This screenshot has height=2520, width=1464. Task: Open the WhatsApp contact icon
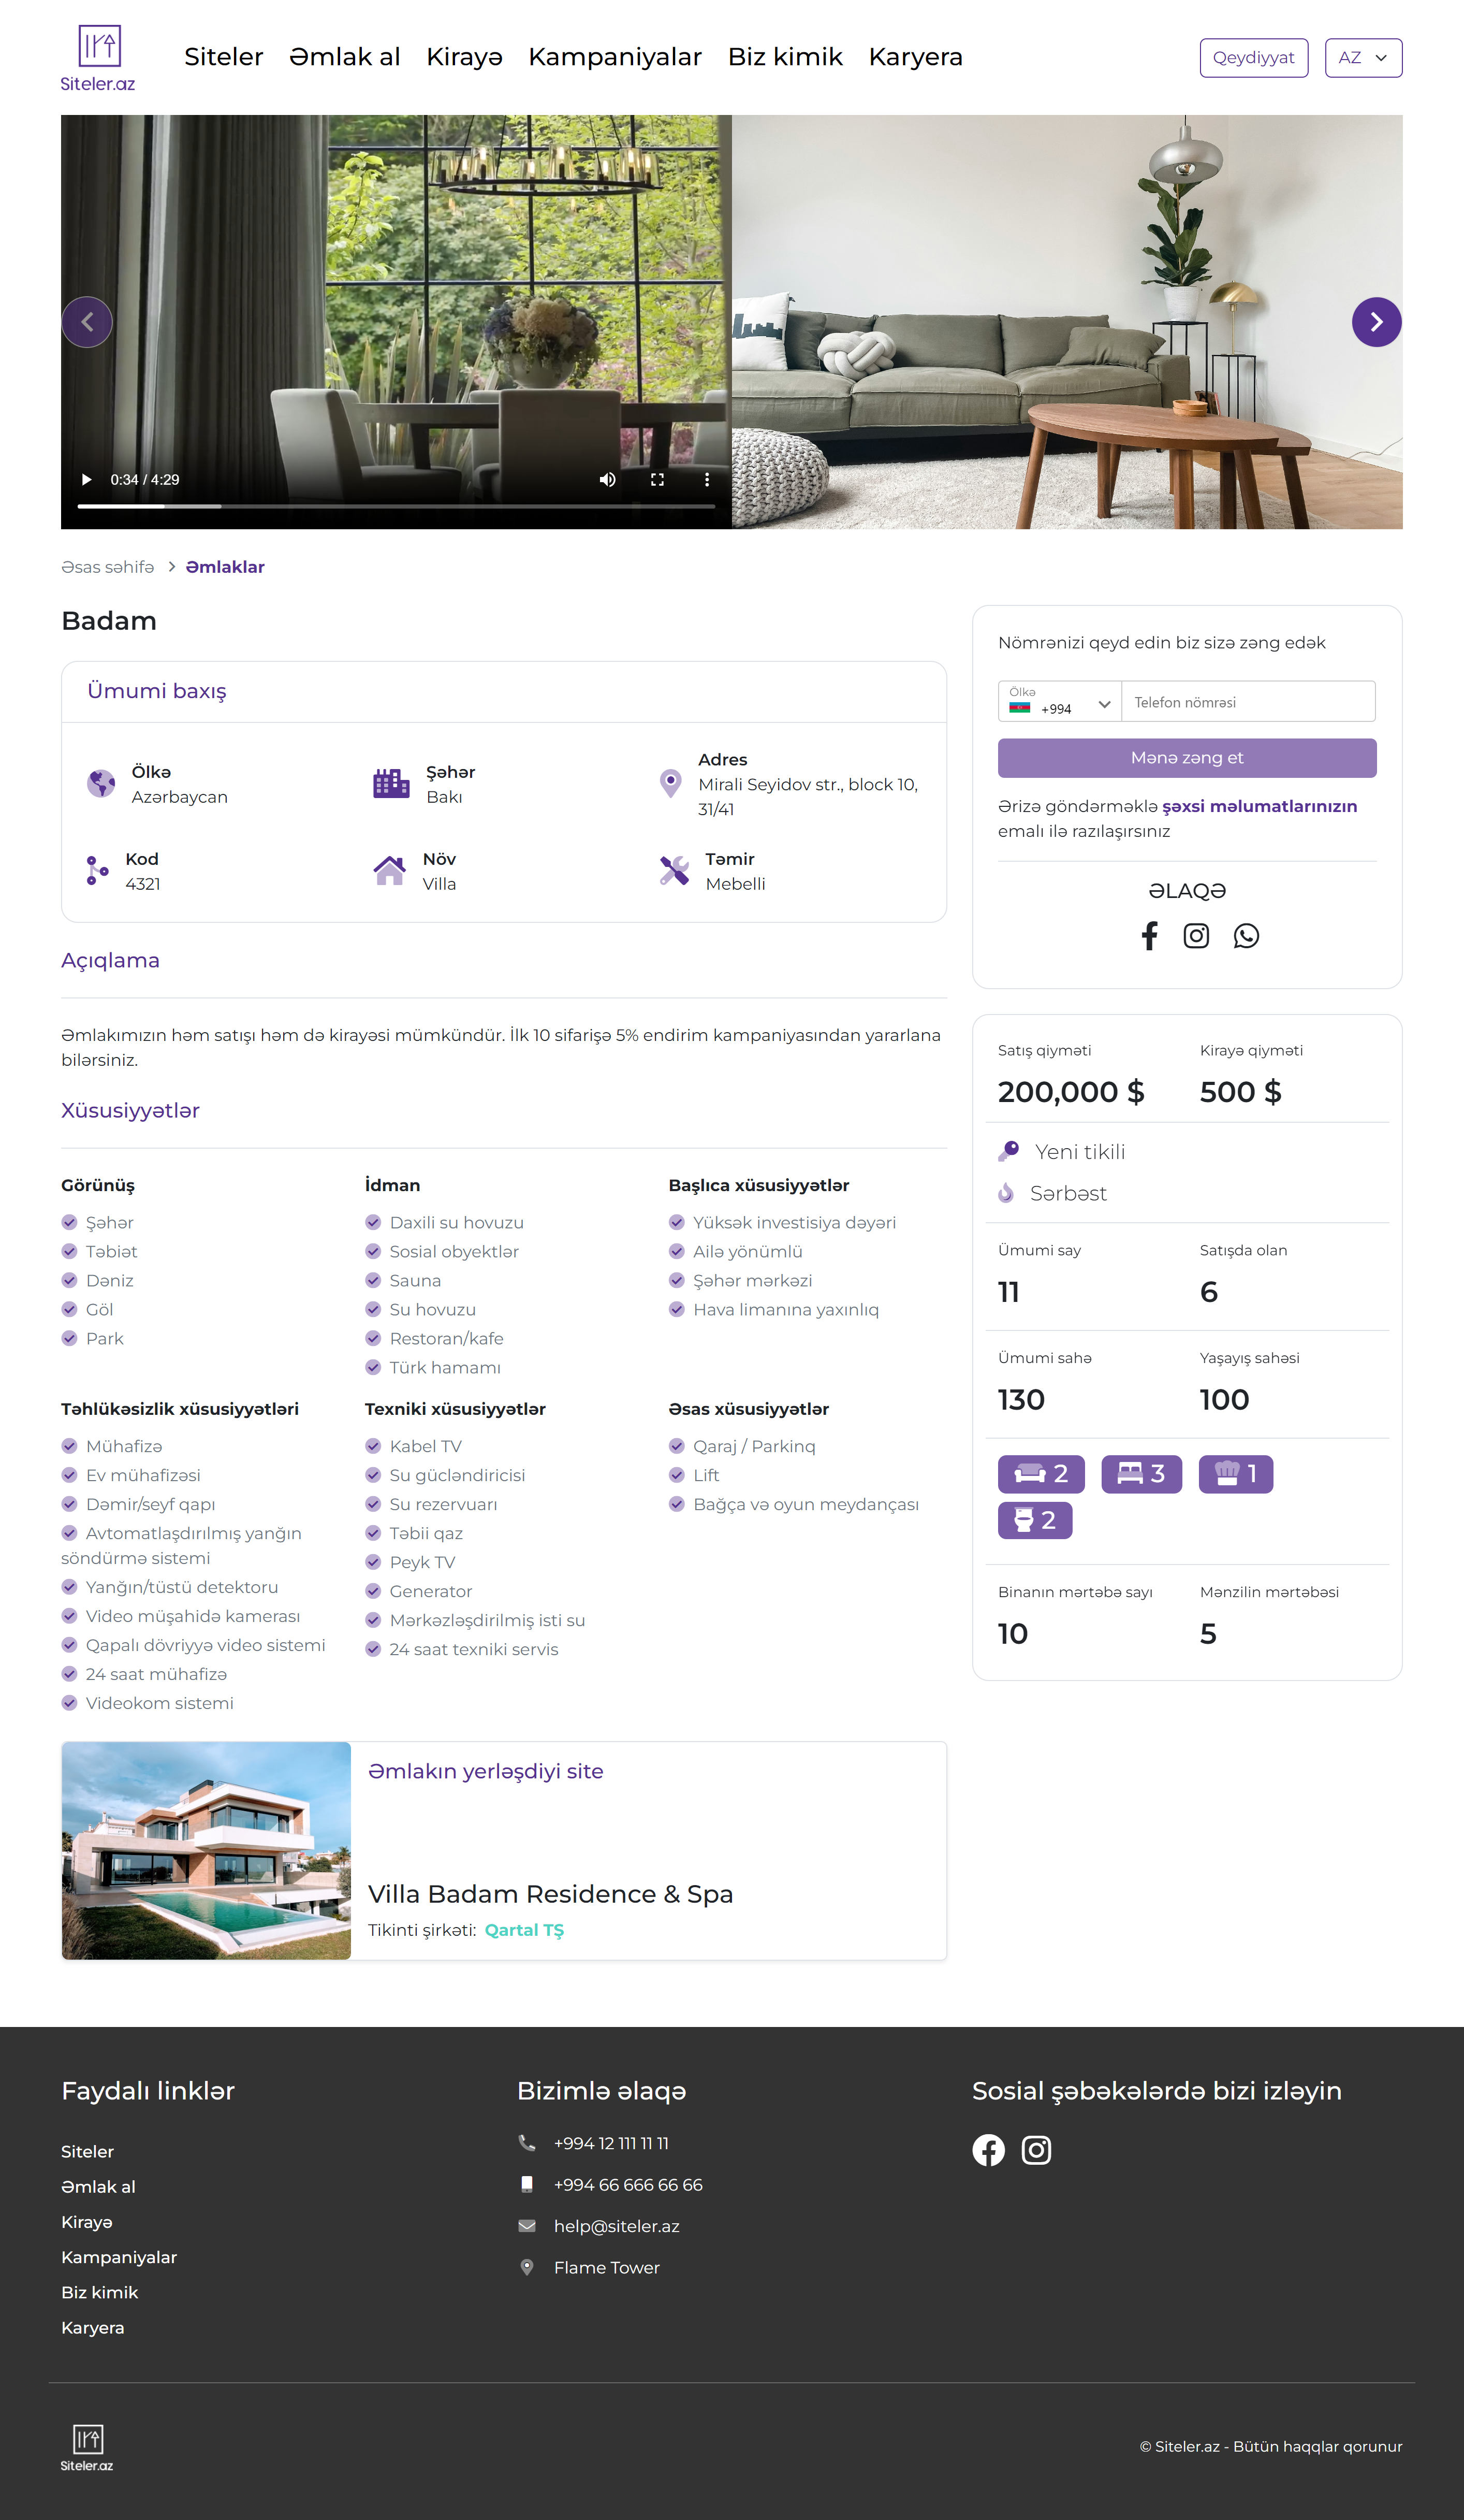(1246, 936)
